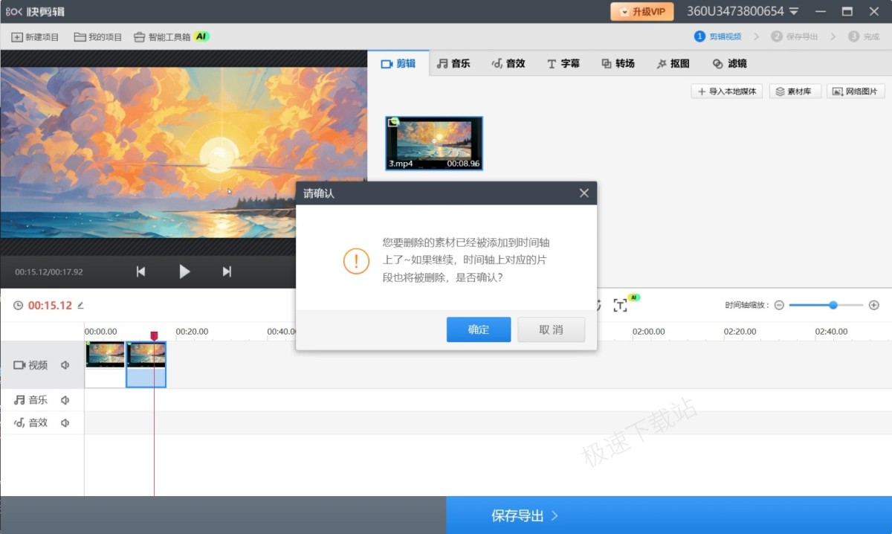Jump to previous frame button
892x534 pixels.
[140, 271]
